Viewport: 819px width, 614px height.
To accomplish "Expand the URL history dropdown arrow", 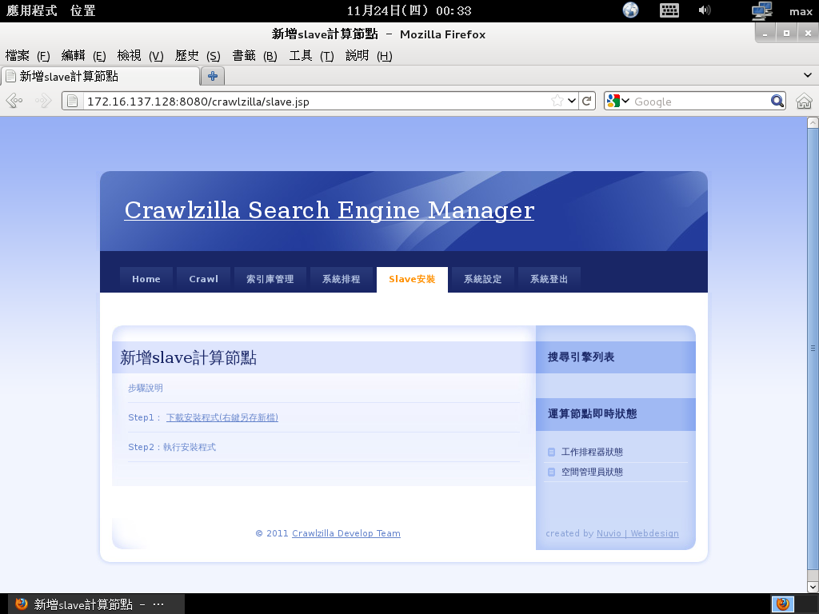I will 572,102.
